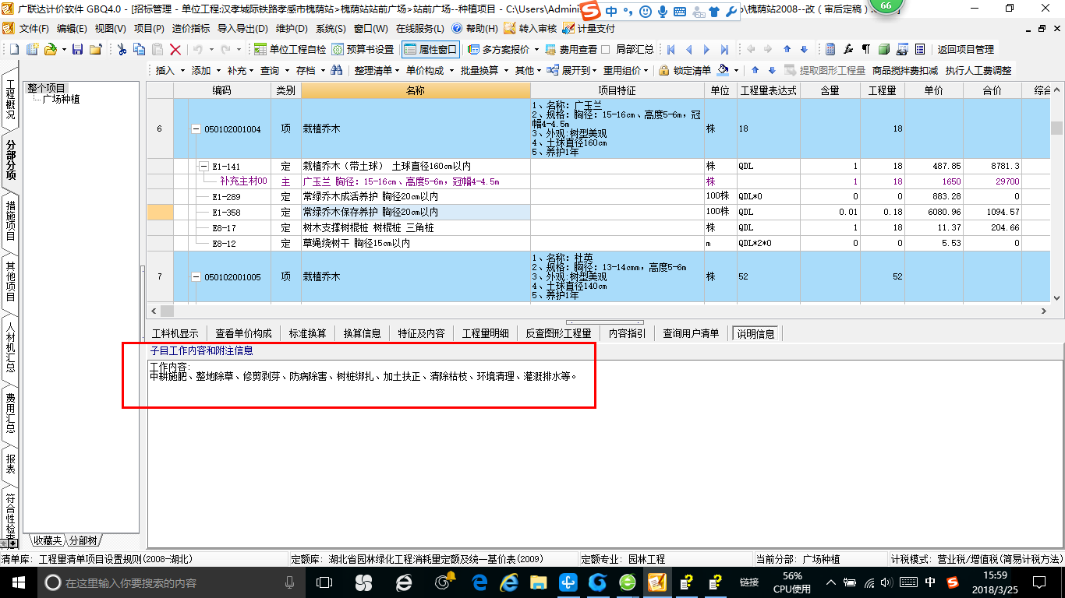Click the fx formula icon
Viewport: 1065px width, 598px height.
848,49
